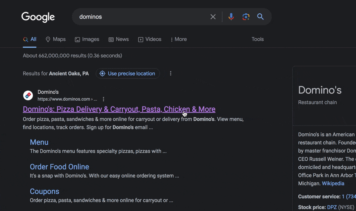The height and width of the screenshot is (211, 356).
Task: Click the Domino's site name above URL
Action: click(48, 92)
